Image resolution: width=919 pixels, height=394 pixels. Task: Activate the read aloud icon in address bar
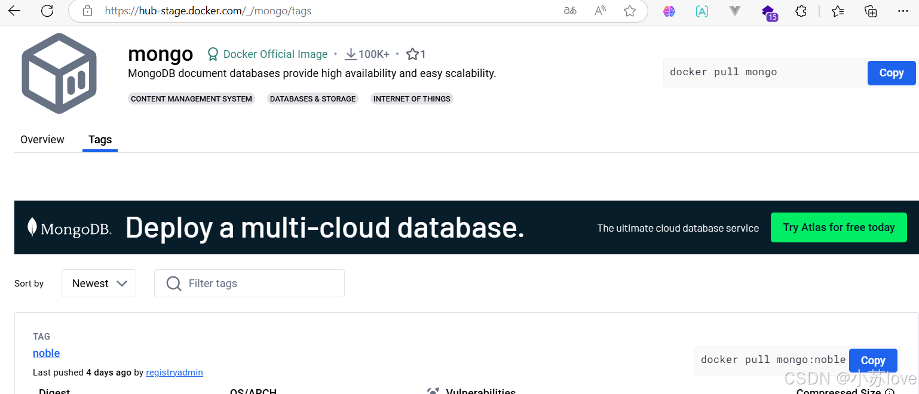pos(601,11)
